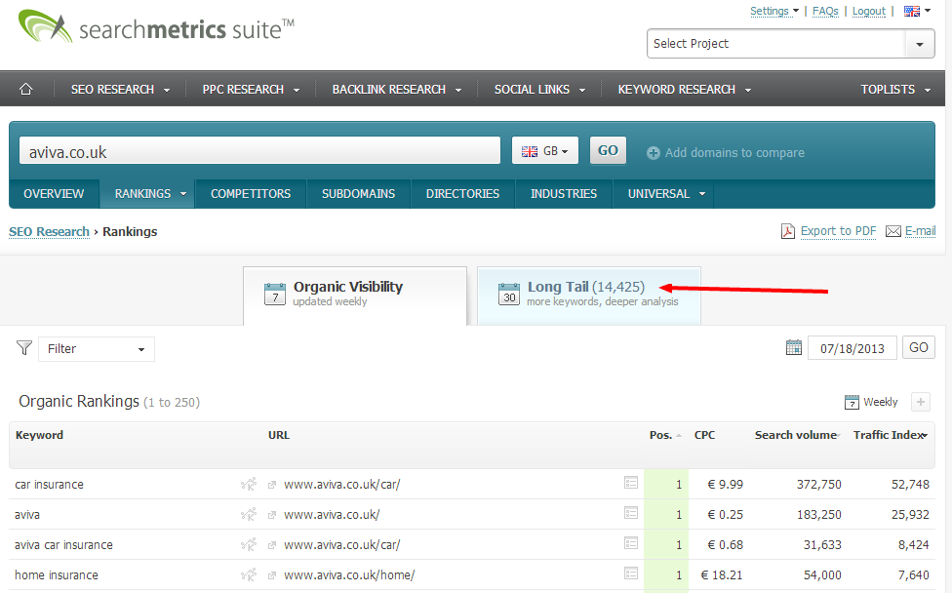Click the Logout link
Screen dimensions: 952x593
869,11
